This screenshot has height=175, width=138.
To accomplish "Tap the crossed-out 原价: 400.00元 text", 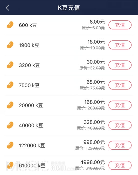I will click(91, 128).
